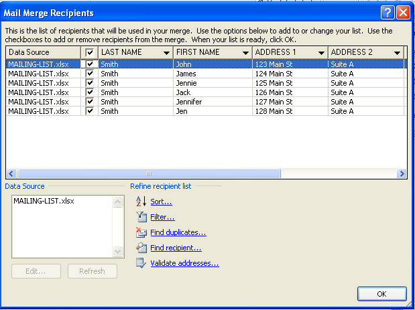This screenshot has width=415, height=310.
Task: Toggle the checkbox in the Jennifer row
Action: click(x=91, y=102)
